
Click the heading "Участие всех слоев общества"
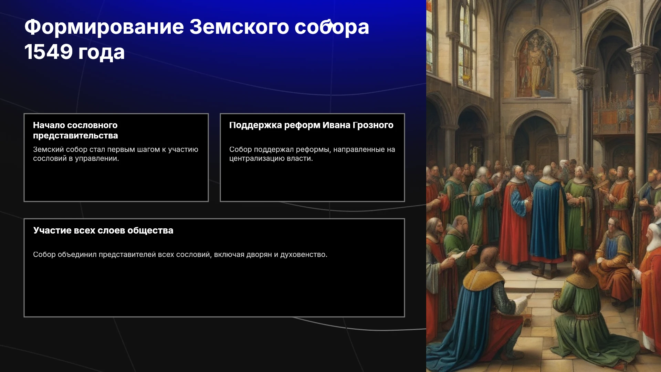(x=103, y=230)
